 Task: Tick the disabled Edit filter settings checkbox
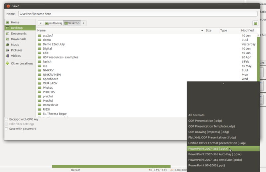pyautogui.click(x=6, y=124)
